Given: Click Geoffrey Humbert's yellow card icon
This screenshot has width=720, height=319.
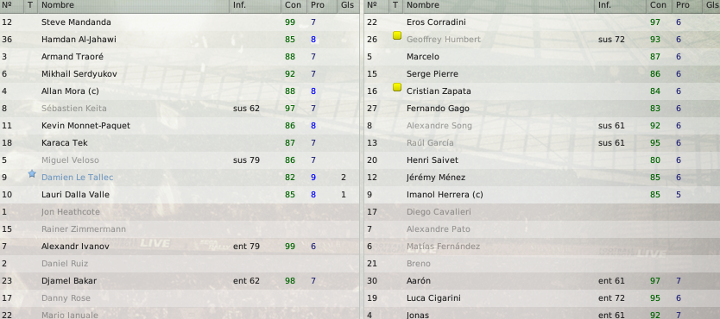Looking at the screenshot, I should click(397, 35).
